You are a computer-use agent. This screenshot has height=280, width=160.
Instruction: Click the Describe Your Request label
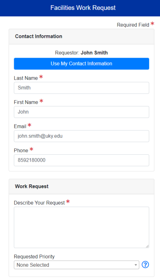pos(39,203)
